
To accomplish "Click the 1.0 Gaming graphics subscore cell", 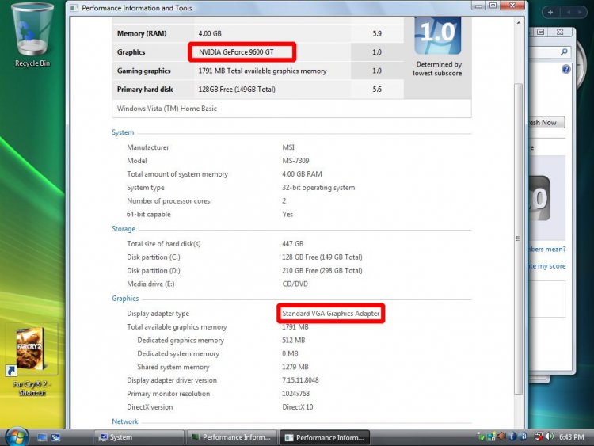I will [377, 71].
